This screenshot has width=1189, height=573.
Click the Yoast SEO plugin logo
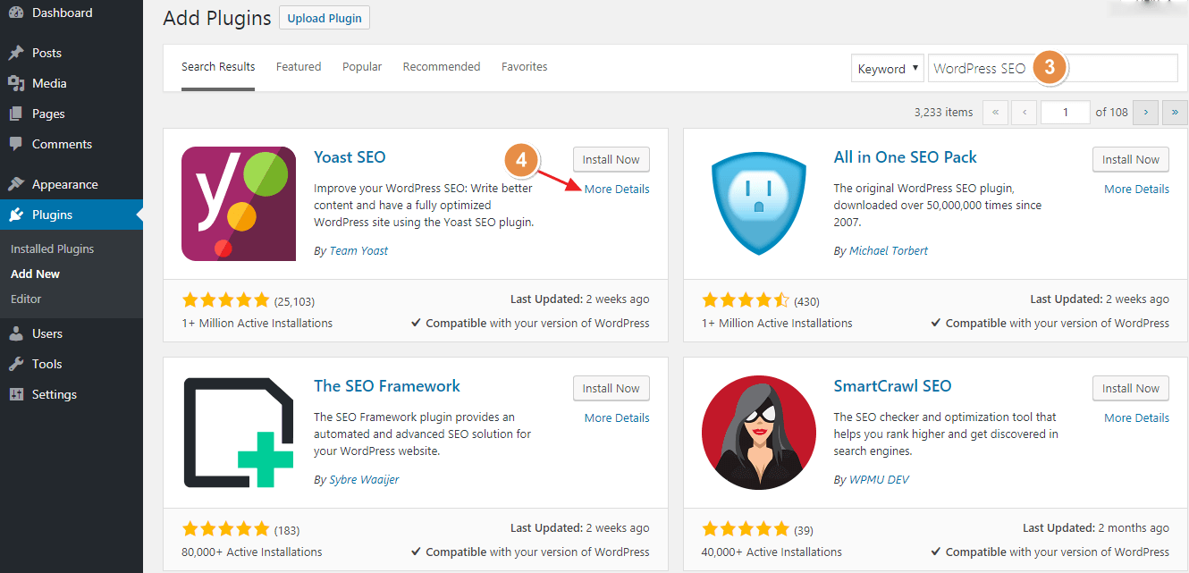239,204
